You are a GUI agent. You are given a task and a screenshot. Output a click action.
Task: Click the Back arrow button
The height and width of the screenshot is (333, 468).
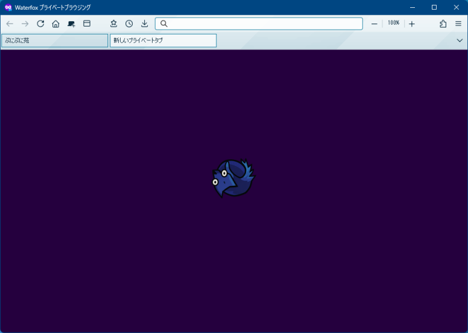(x=10, y=24)
